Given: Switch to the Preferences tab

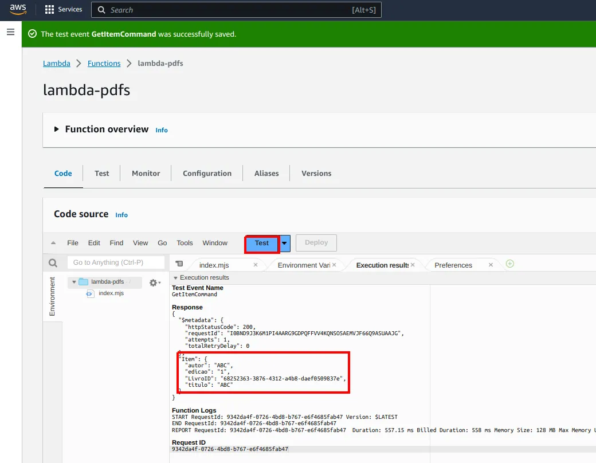Looking at the screenshot, I should pos(453,265).
